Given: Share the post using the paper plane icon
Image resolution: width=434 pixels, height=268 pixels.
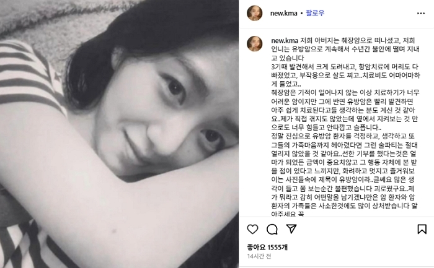Looking at the screenshot, I should point(291,229).
